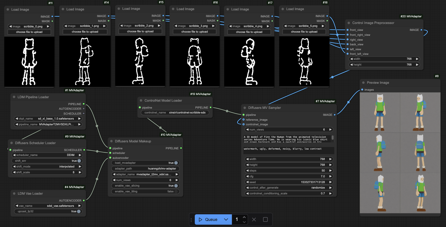The image size is (446, 227).
Task: Collapse the Diffusers Scheduler Loader node dot
Action: pyautogui.click(x=11, y=143)
